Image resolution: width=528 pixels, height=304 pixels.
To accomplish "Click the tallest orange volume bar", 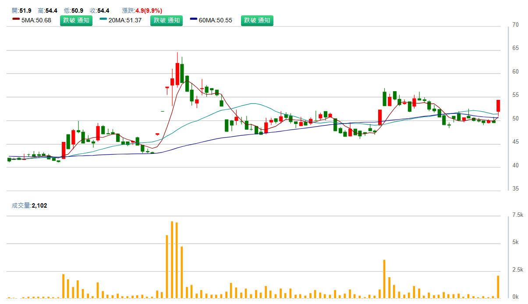I will [172, 260].
